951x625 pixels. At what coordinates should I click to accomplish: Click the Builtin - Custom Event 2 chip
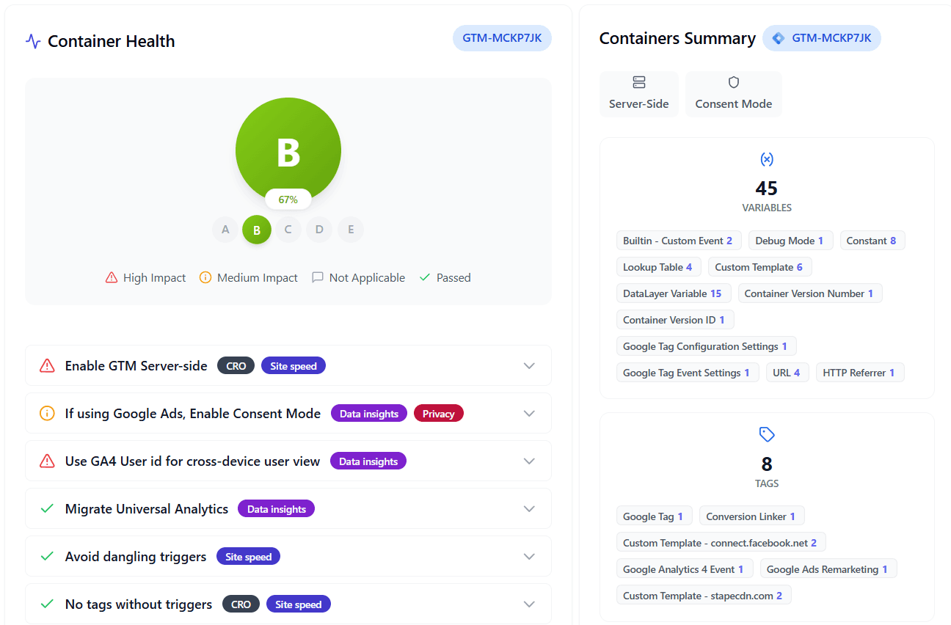(678, 241)
